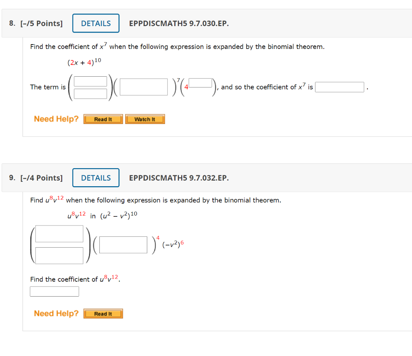Click Read It for problem 8
Screen dimensions: 412x356
pos(103,119)
